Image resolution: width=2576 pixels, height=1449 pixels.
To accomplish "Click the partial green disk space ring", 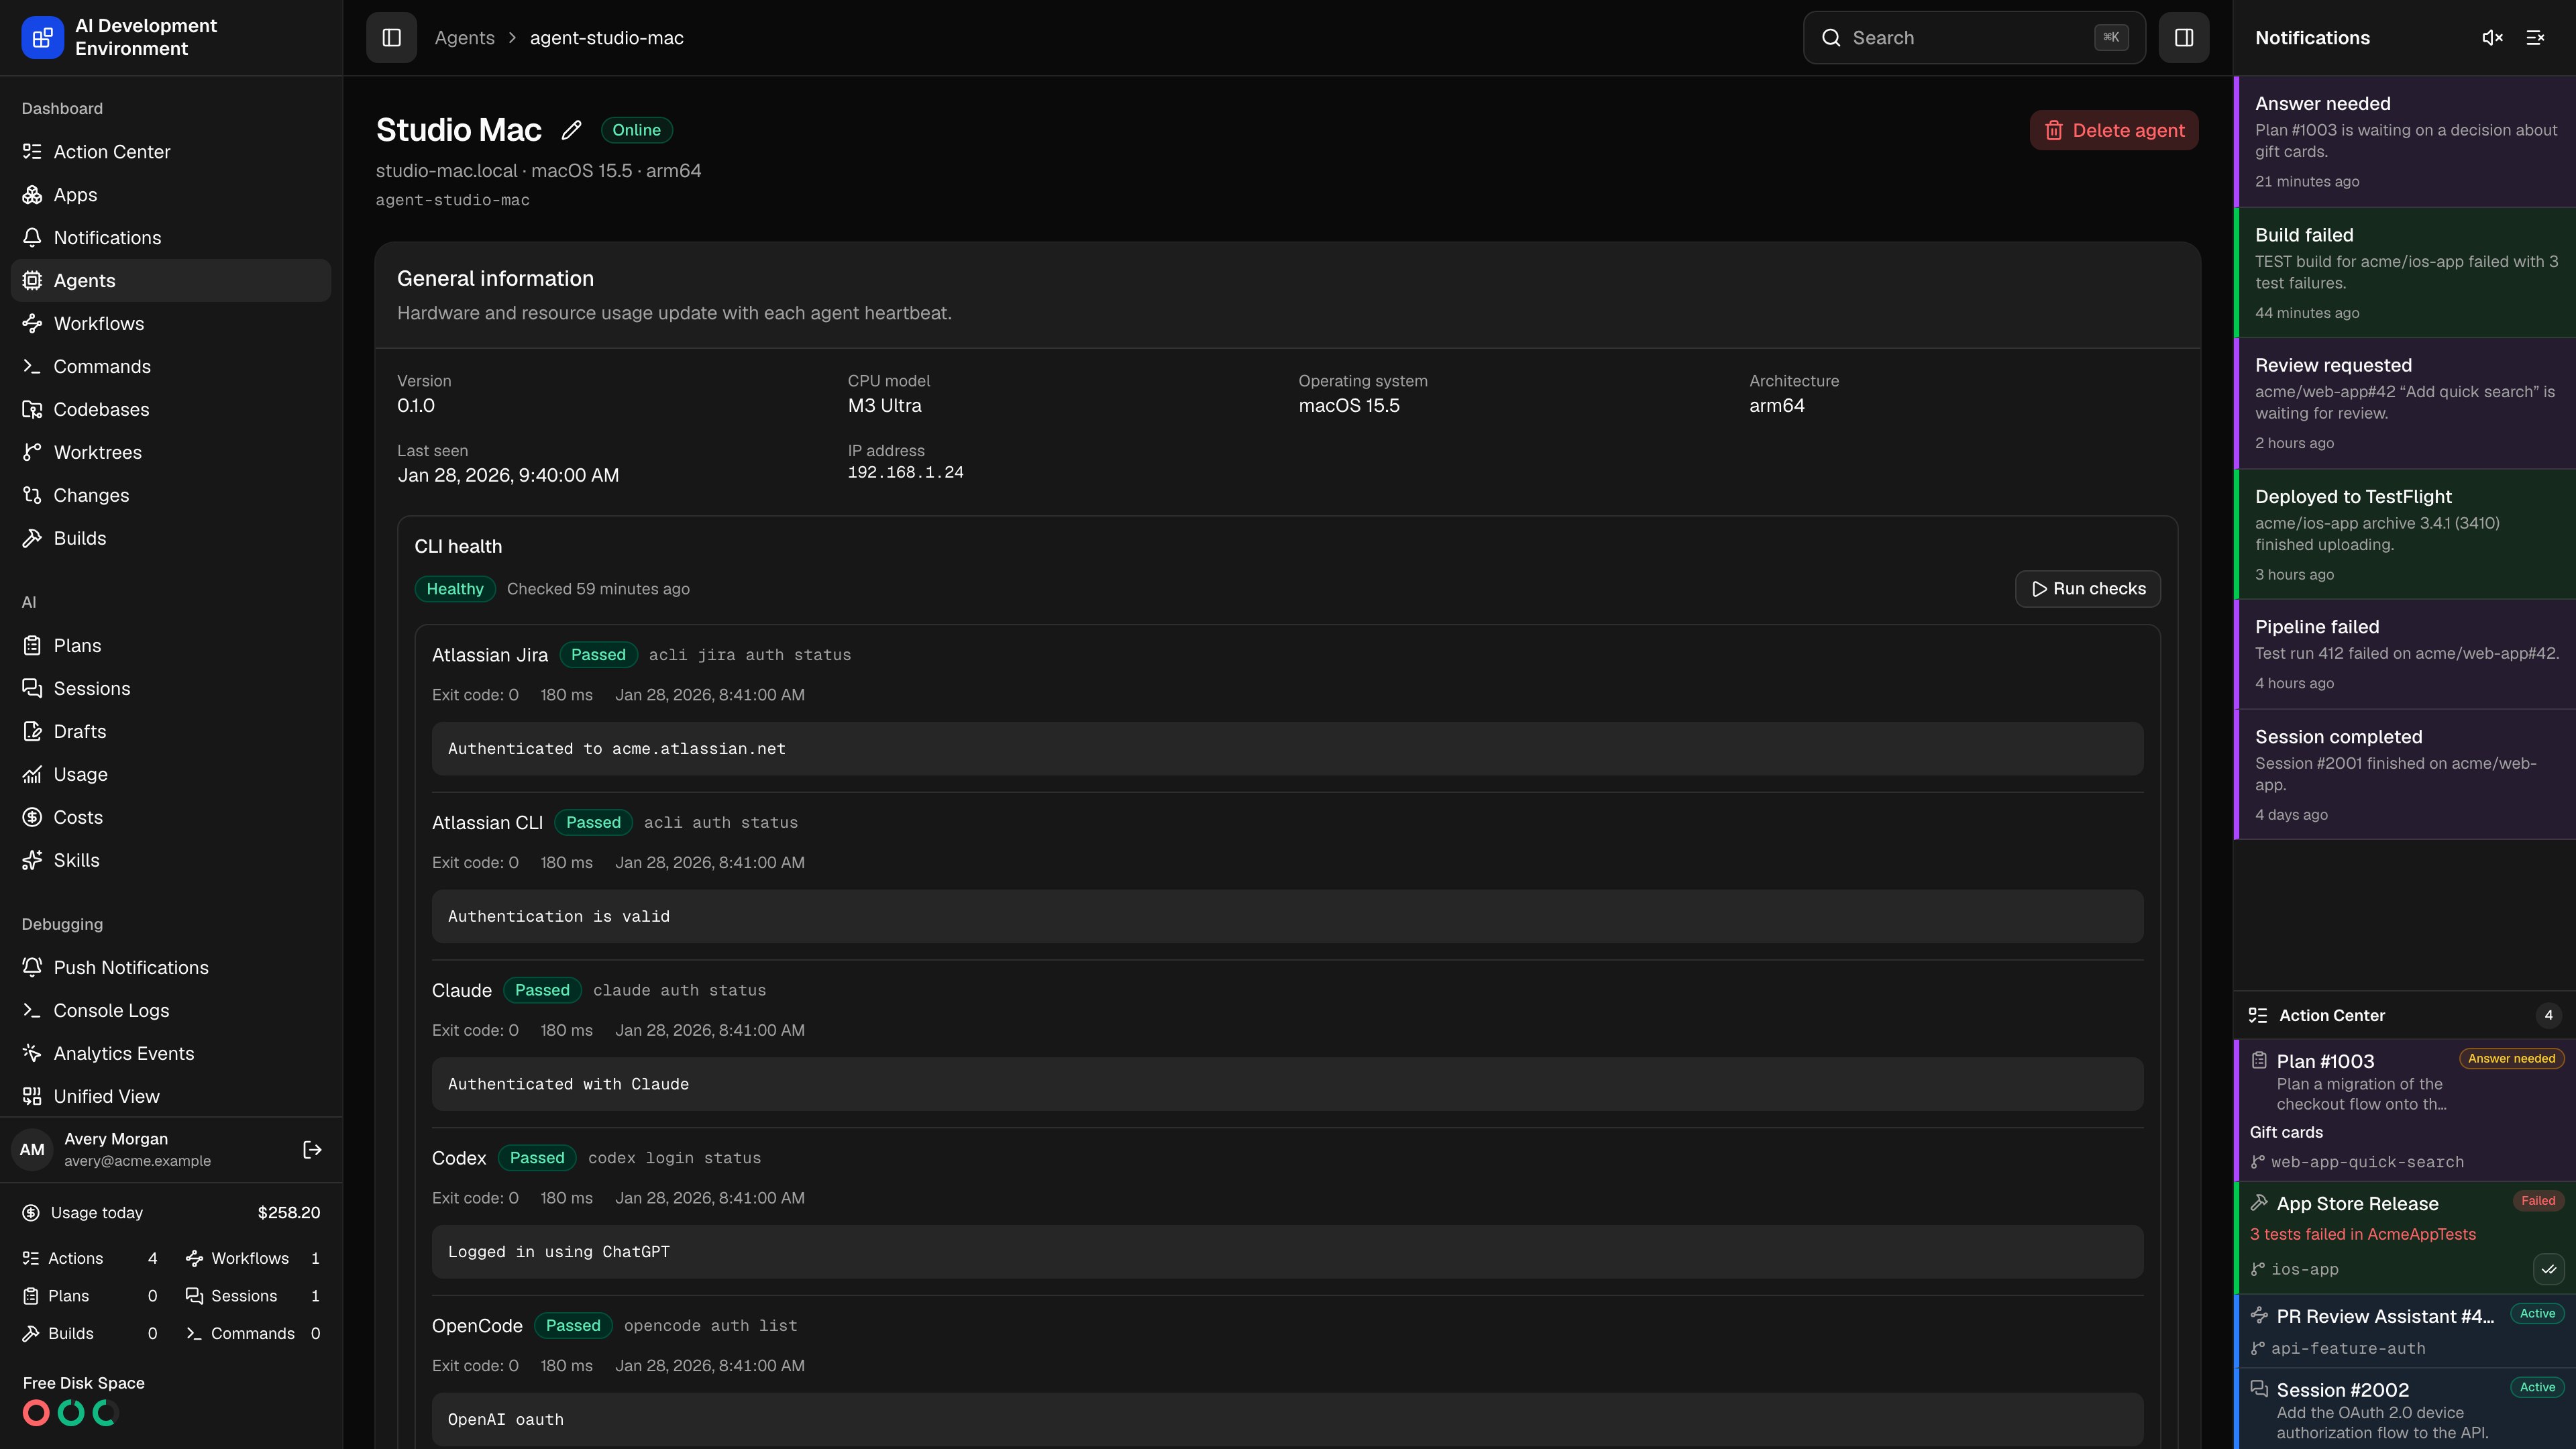I will pos(106,1413).
